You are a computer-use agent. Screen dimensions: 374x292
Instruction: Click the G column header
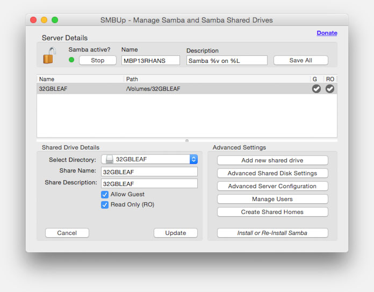[x=317, y=79]
